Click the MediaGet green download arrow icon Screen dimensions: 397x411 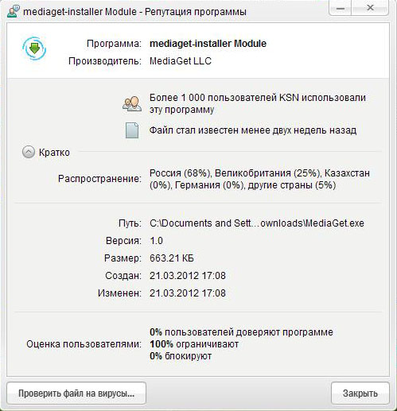34,48
